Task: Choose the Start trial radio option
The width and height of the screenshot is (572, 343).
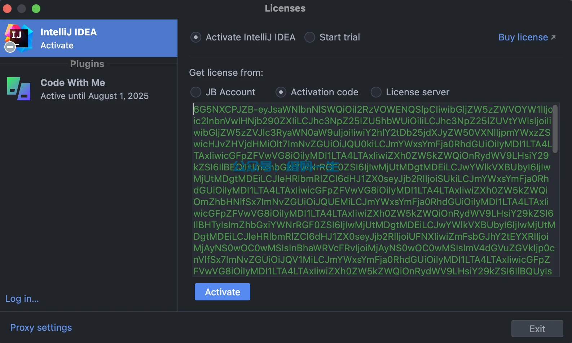Action: pos(310,38)
